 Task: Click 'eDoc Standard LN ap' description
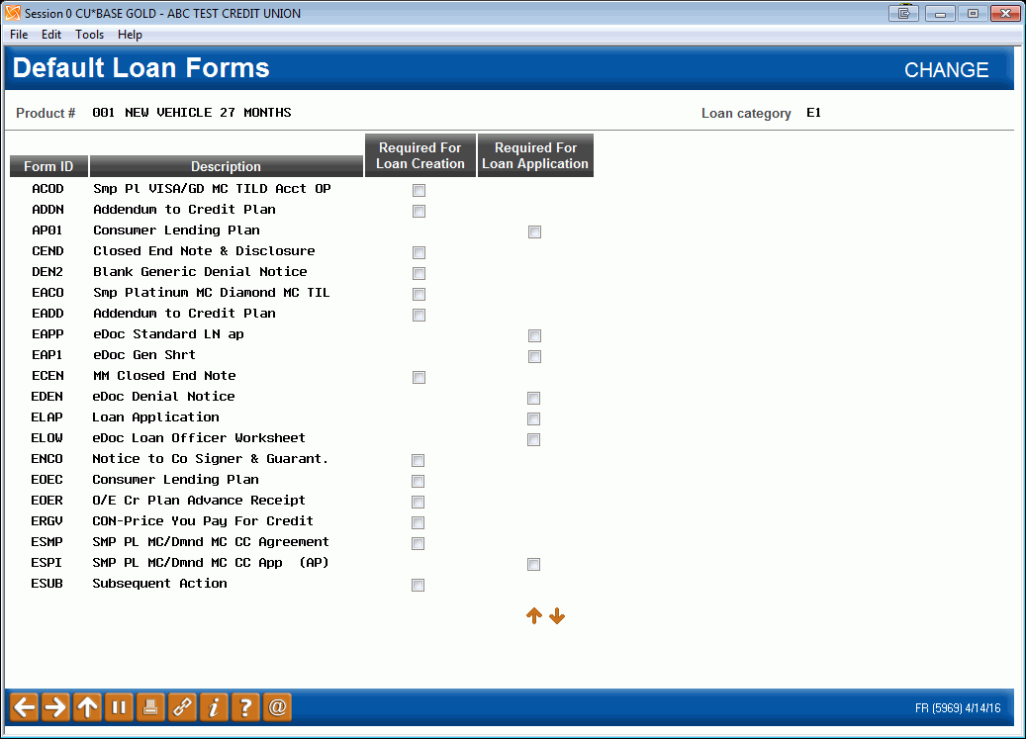(168, 334)
